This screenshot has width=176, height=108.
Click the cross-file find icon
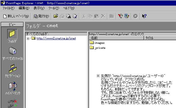(68, 16)
